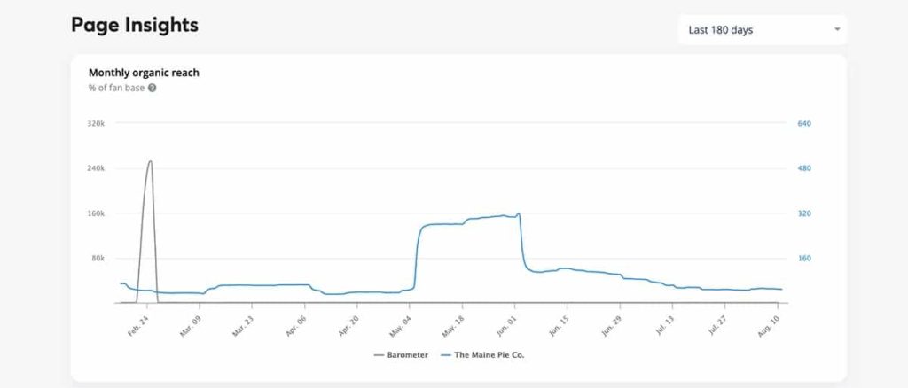
Task: Click the '320k' left y-axis label
Action: click(x=97, y=123)
